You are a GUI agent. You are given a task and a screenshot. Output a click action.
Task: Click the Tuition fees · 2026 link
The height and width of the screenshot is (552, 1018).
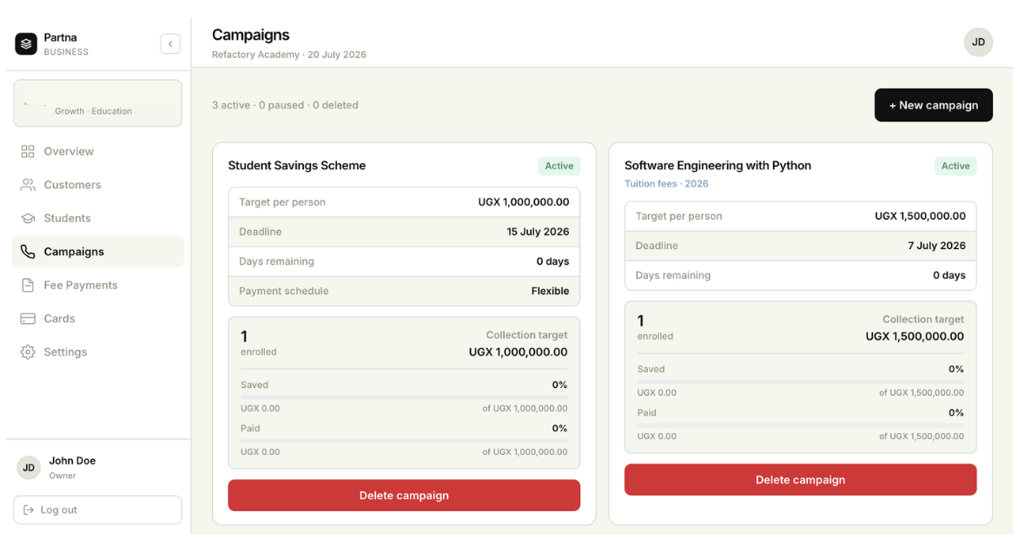666,184
